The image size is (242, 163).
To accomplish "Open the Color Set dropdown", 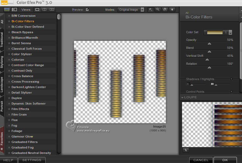I will [x=230, y=32].
